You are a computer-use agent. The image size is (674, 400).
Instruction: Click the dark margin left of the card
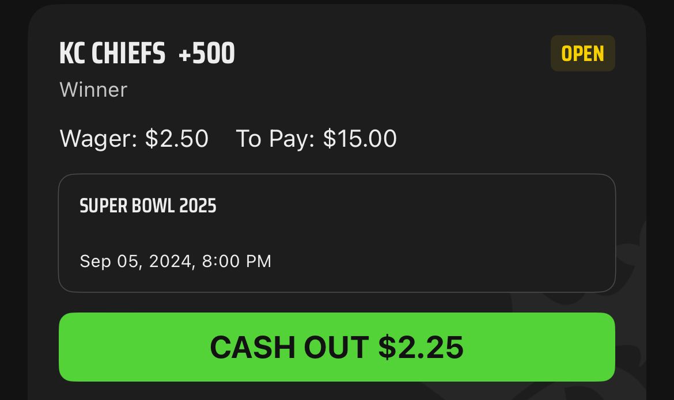click(13, 201)
